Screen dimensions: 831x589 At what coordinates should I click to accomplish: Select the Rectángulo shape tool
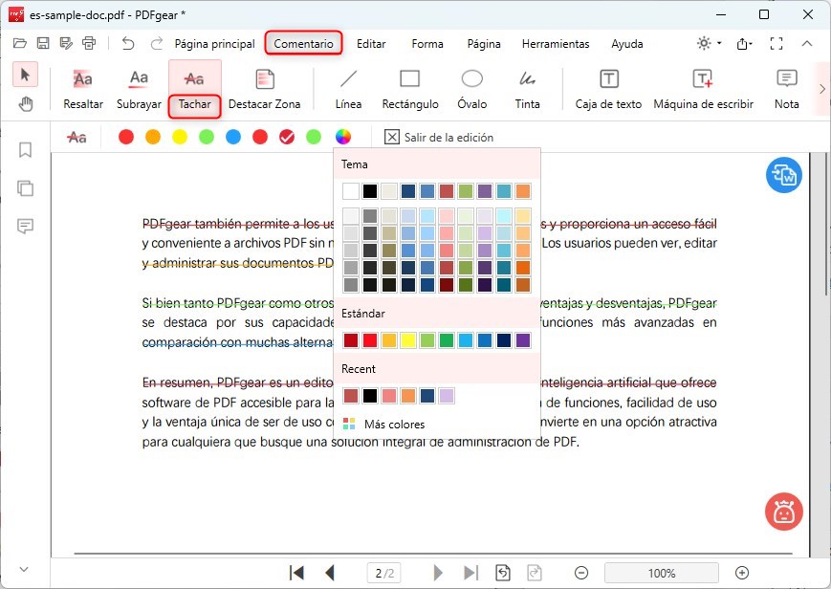pyautogui.click(x=410, y=89)
